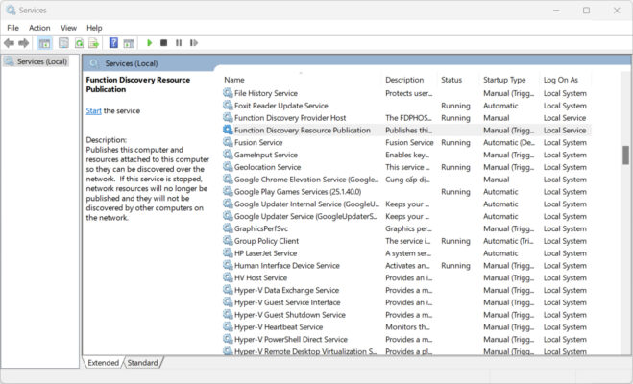The height and width of the screenshot is (384, 633).
Task: Switch to the Extended tab
Action: pos(104,363)
